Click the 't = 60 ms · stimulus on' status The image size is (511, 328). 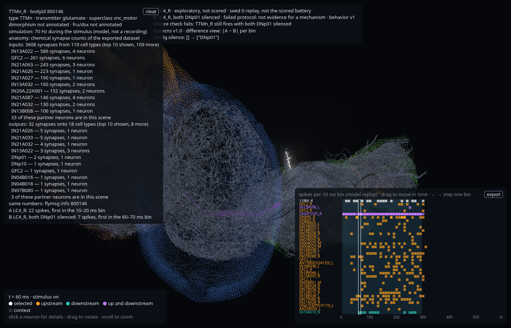click(x=34, y=297)
